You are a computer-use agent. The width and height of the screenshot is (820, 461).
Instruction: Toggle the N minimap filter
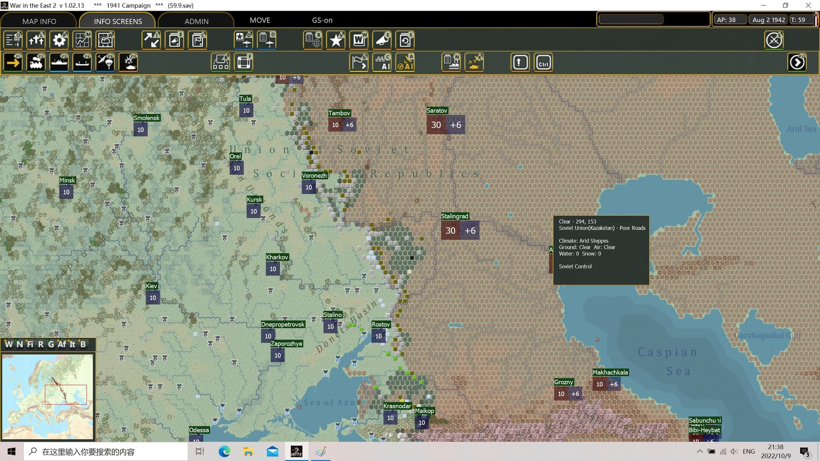(x=19, y=344)
